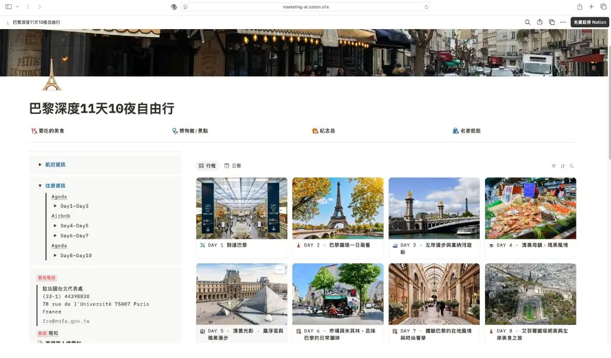The width and height of the screenshot is (611, 358).
Task: Expand the Day8~Day10 toggle item
Action: tap(55, 255)
